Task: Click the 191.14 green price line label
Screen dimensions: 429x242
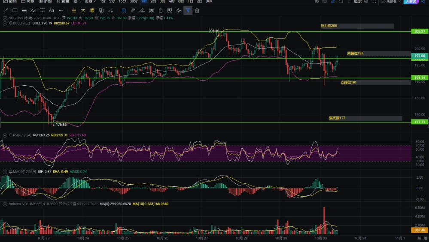Action: (x=419, y=78)
